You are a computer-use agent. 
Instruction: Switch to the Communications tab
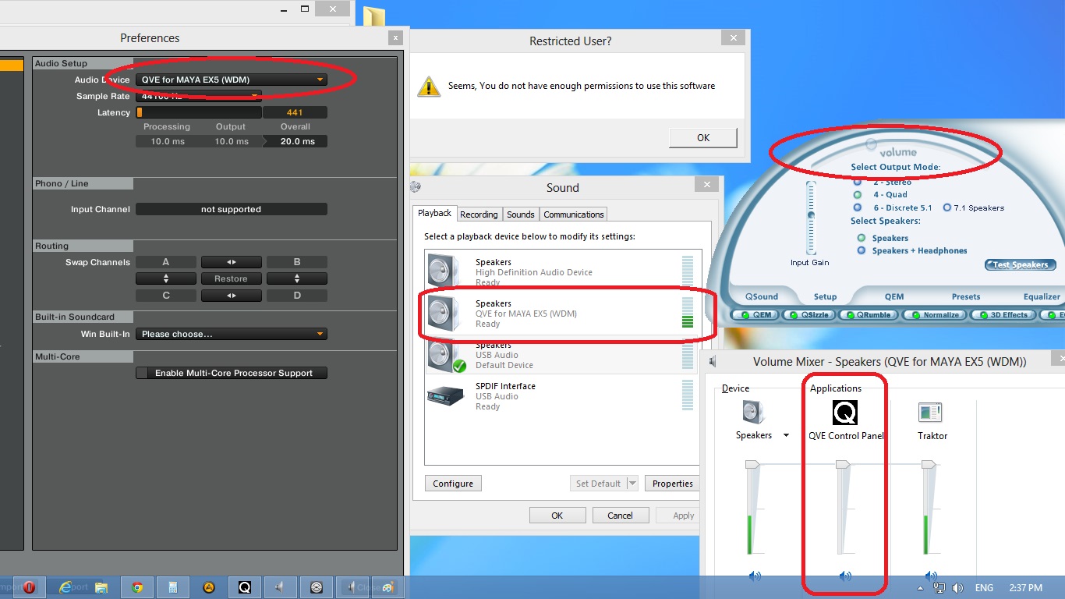[x=574, y=214]
